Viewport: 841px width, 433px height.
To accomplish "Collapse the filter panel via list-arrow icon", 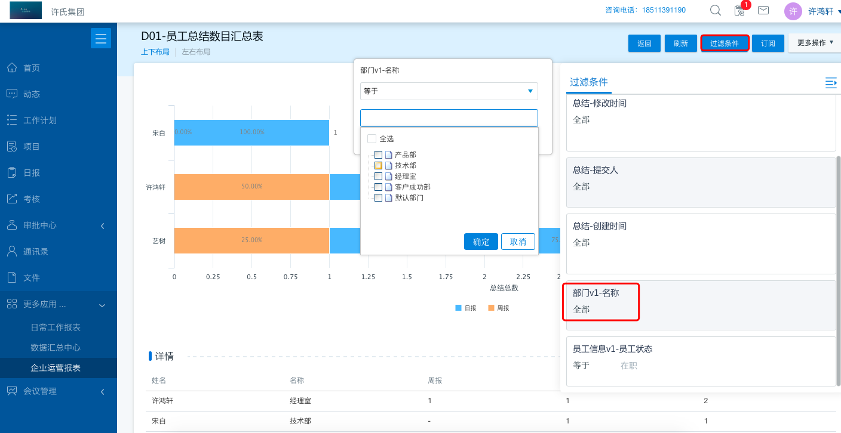I will (x=831, y=83).
